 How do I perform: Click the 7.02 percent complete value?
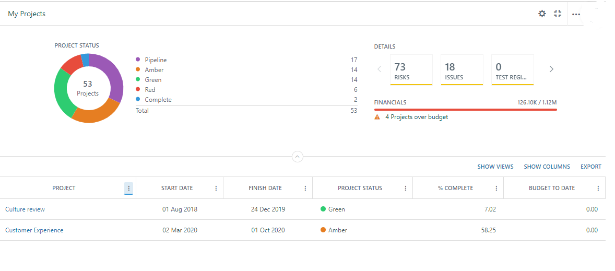[490, 209]
